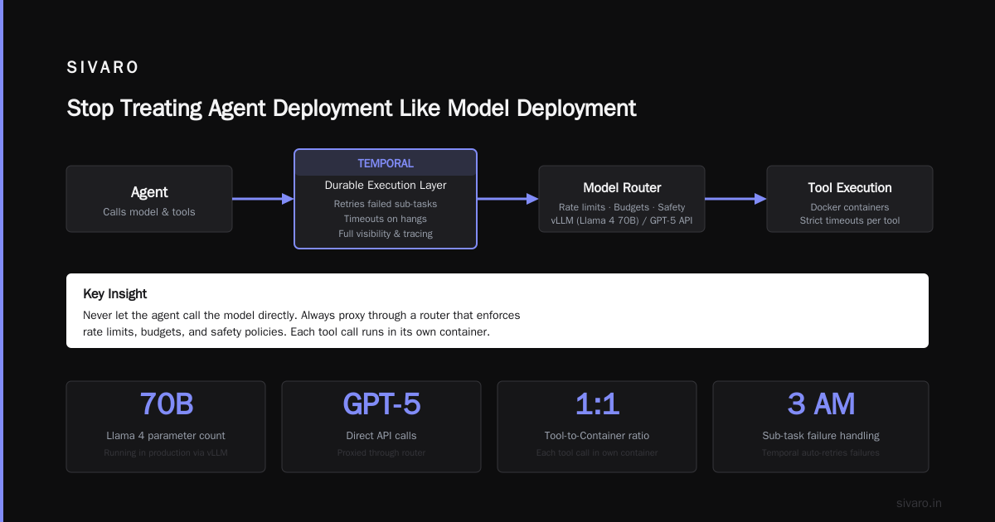Click "Timeouts on hangs" line

click(386, 219)
